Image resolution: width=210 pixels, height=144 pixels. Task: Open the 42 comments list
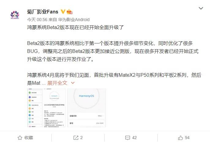click(134, 138)
